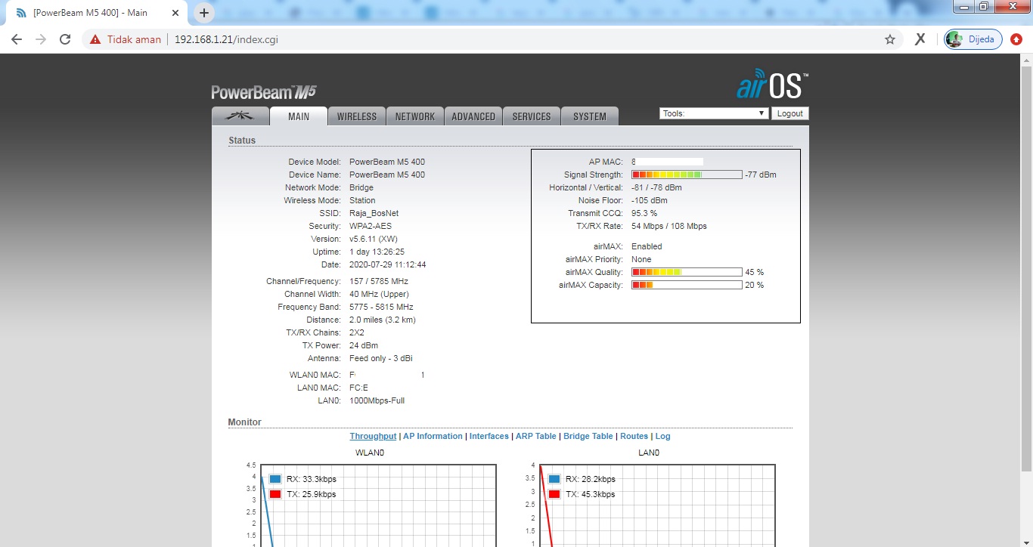The image size is (1033, 547).
Task: Switch to the MAIN tab
Action: [299, 116]
